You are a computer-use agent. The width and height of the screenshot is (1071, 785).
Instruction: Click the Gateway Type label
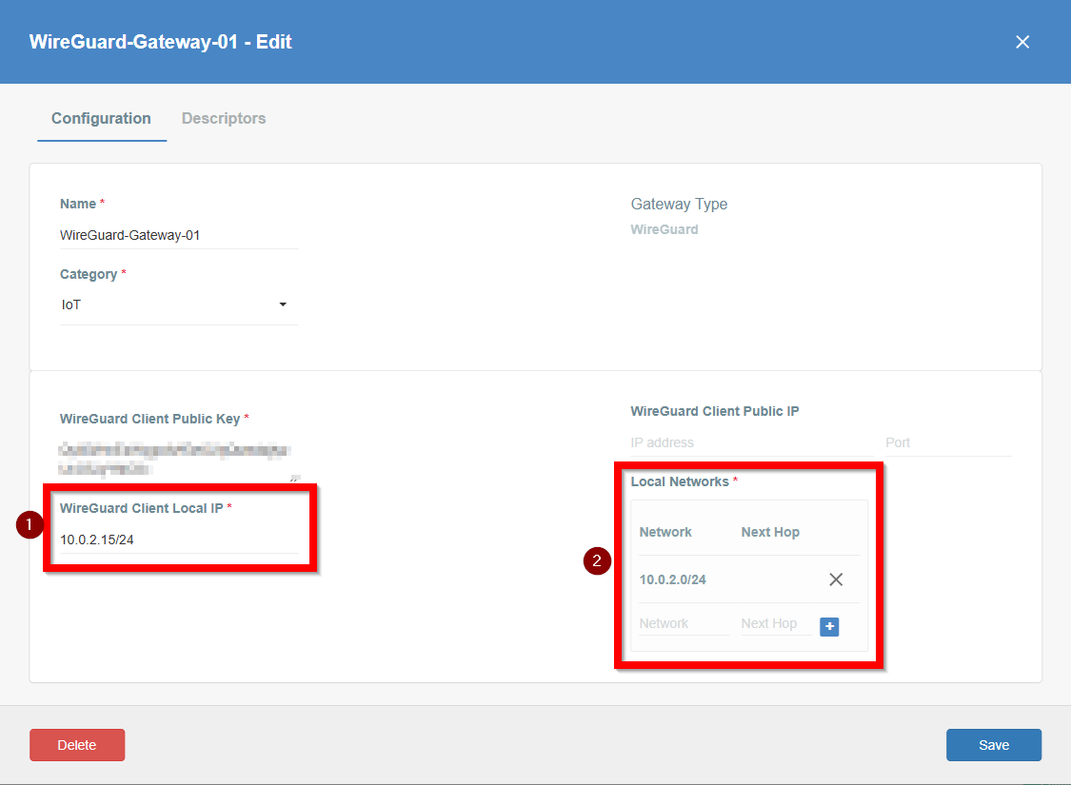(679, 205)
